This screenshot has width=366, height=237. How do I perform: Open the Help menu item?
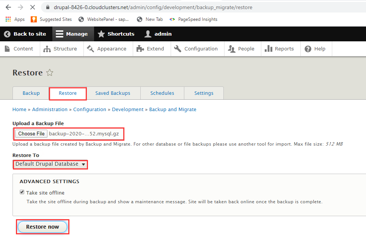(315, 49)
